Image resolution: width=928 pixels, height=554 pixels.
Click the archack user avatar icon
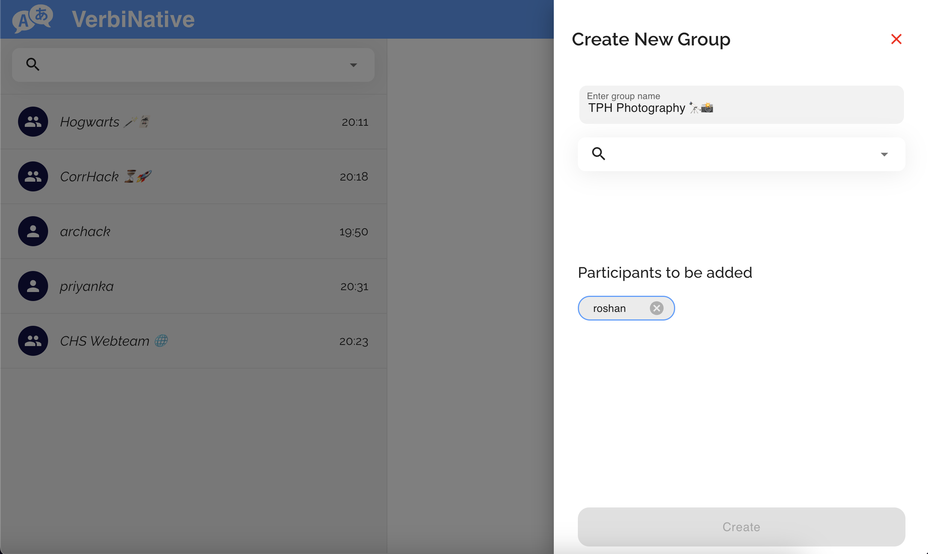(x=33, y=231)
